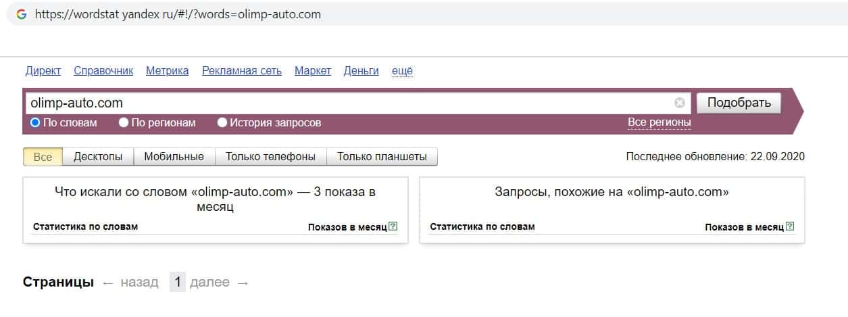The image size is (848, 317).
Task: Click the keyword search input field
Action: (x=348, y=103)
